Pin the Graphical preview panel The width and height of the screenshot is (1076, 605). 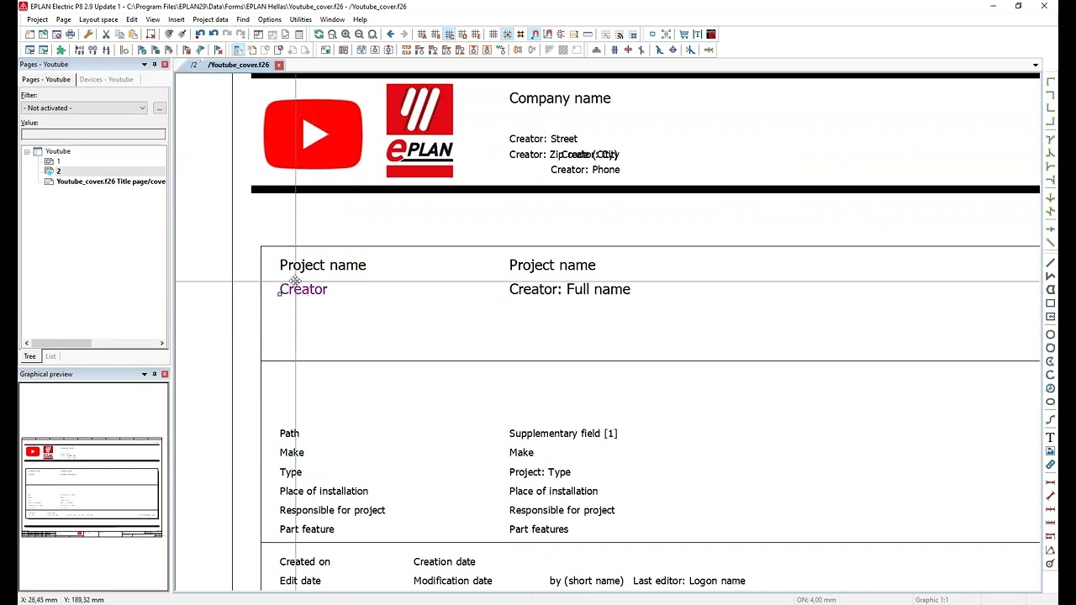[x=155, y=374]
